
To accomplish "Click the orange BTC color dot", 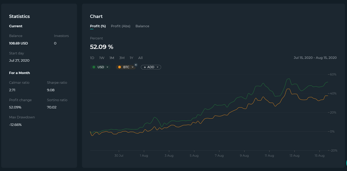I will 120,67.
